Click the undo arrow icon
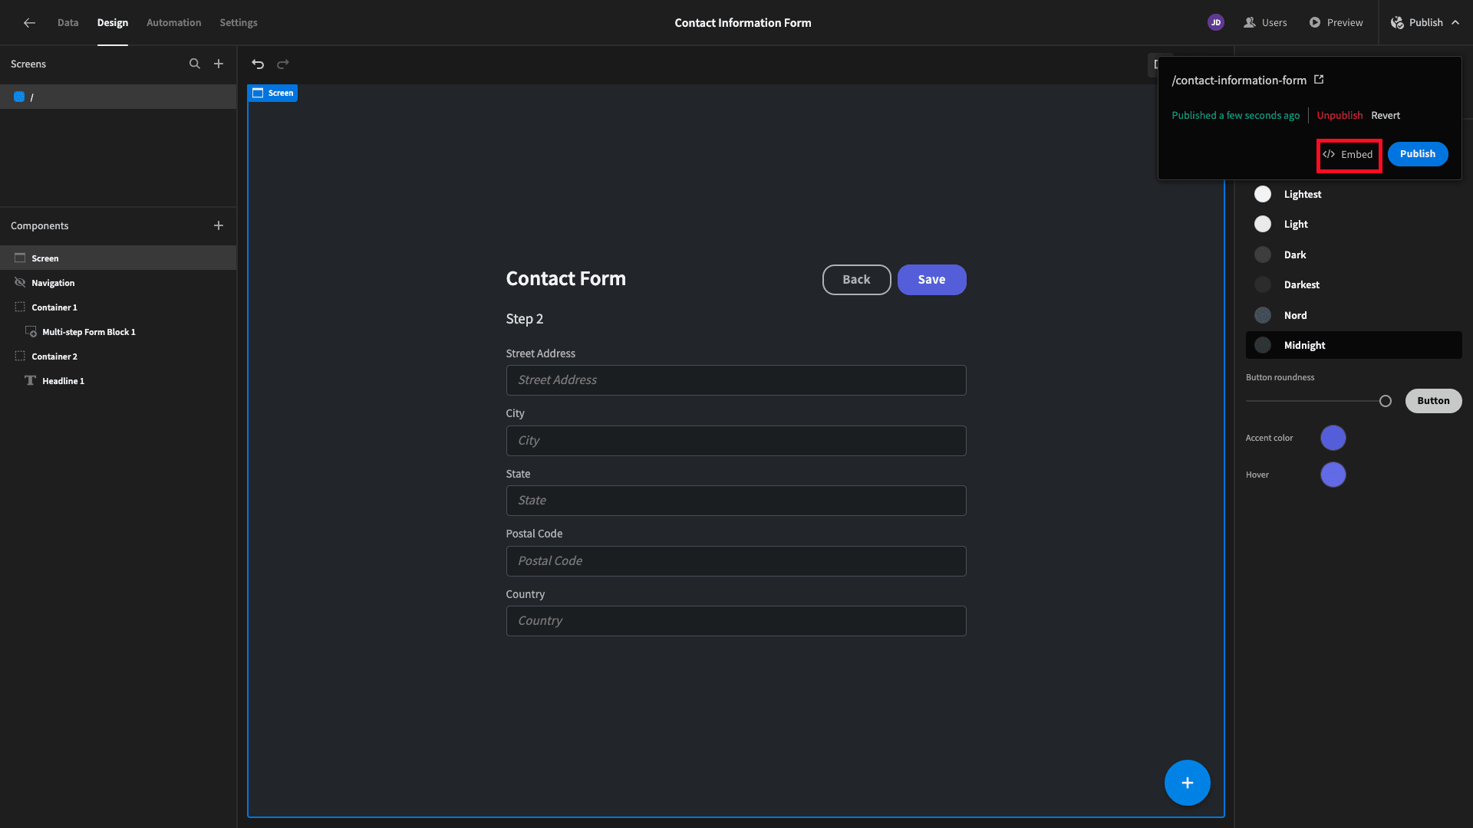The width and height of the screenshot is (1473, 828). tap(258, 64)
